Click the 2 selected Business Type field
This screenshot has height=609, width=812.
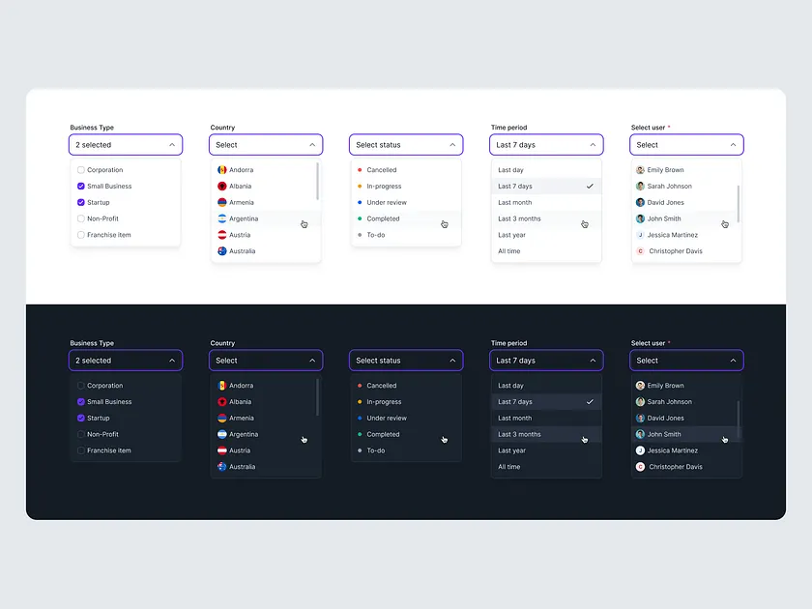tap(126, 144)
